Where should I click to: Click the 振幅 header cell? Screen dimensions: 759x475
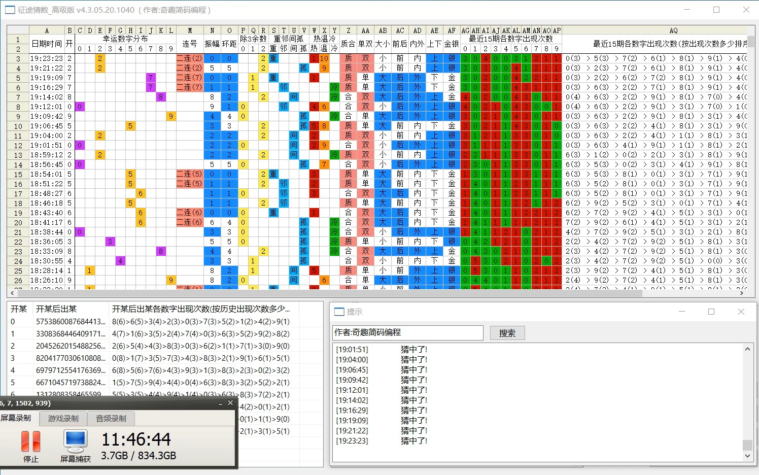[x=212, y=44]
